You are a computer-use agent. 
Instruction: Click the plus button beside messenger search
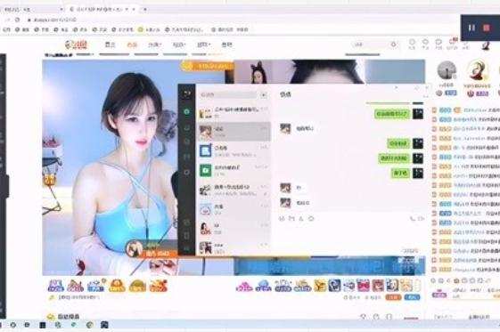point(264,95)
